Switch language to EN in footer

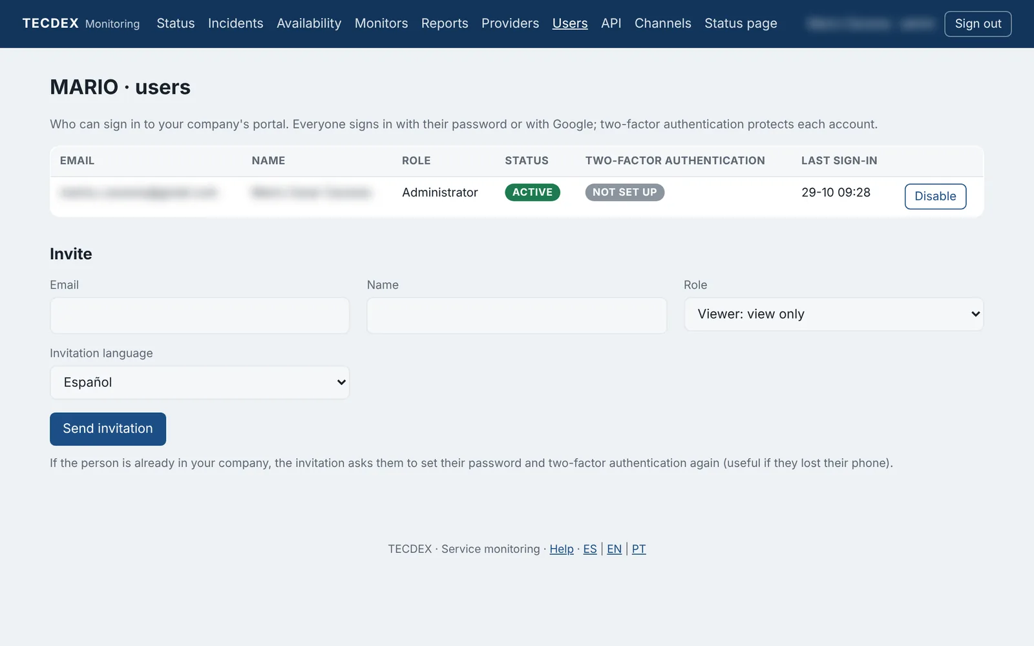(x=614, y=549)
